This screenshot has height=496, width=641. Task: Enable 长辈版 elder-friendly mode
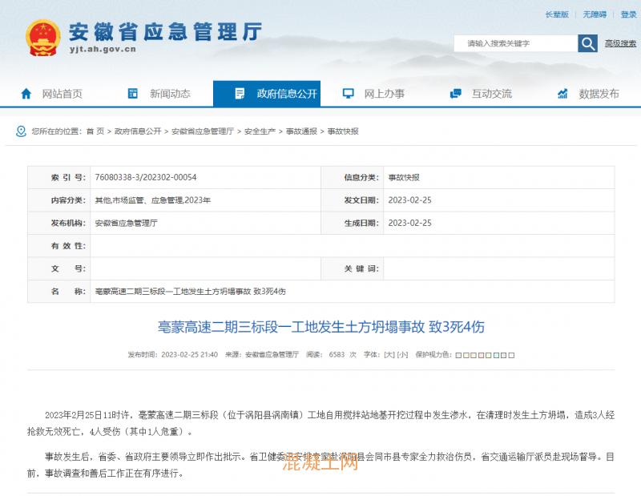click(557, 14)
